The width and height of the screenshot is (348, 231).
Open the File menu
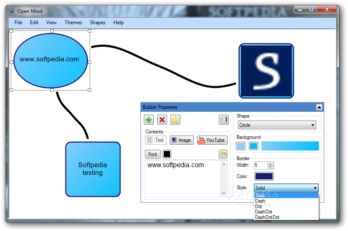[x=18, y=23]
